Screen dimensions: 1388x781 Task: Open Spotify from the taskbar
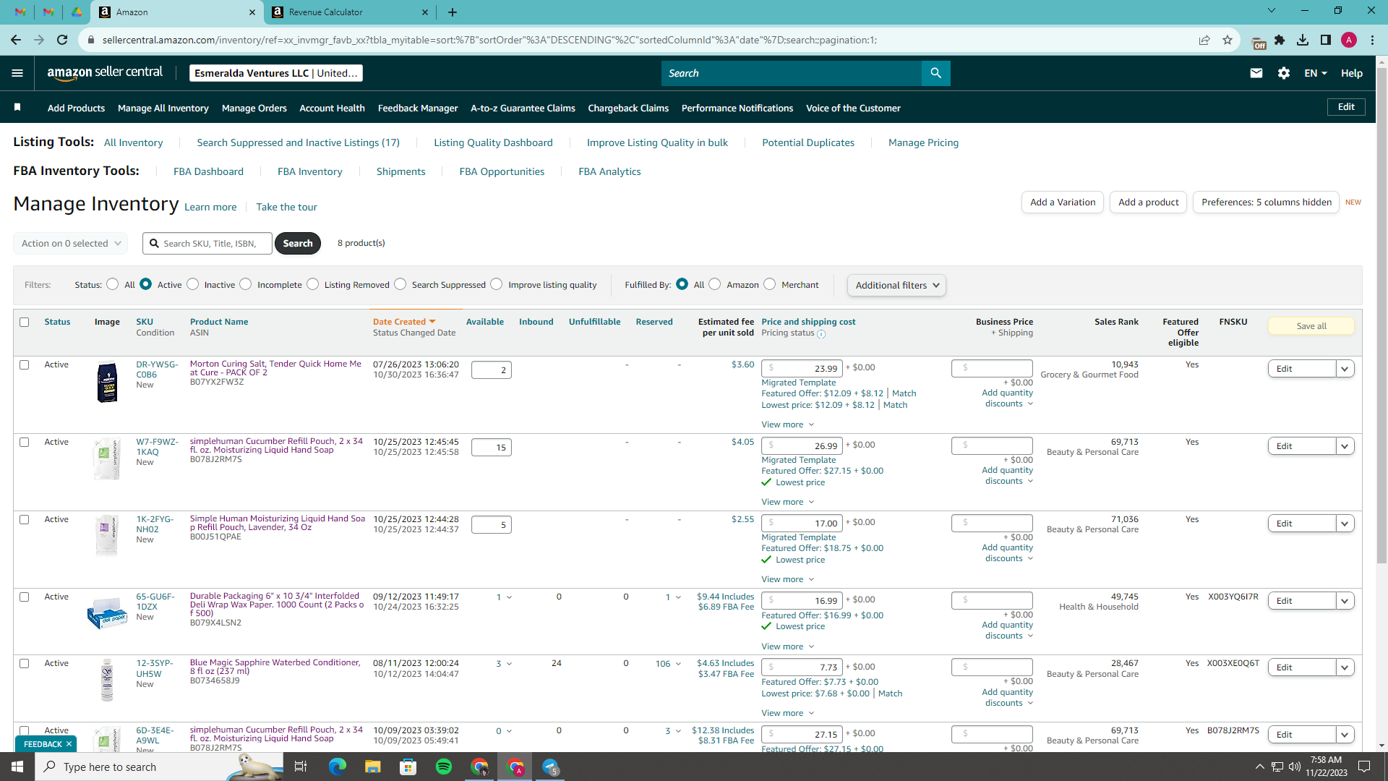[444, 767]
